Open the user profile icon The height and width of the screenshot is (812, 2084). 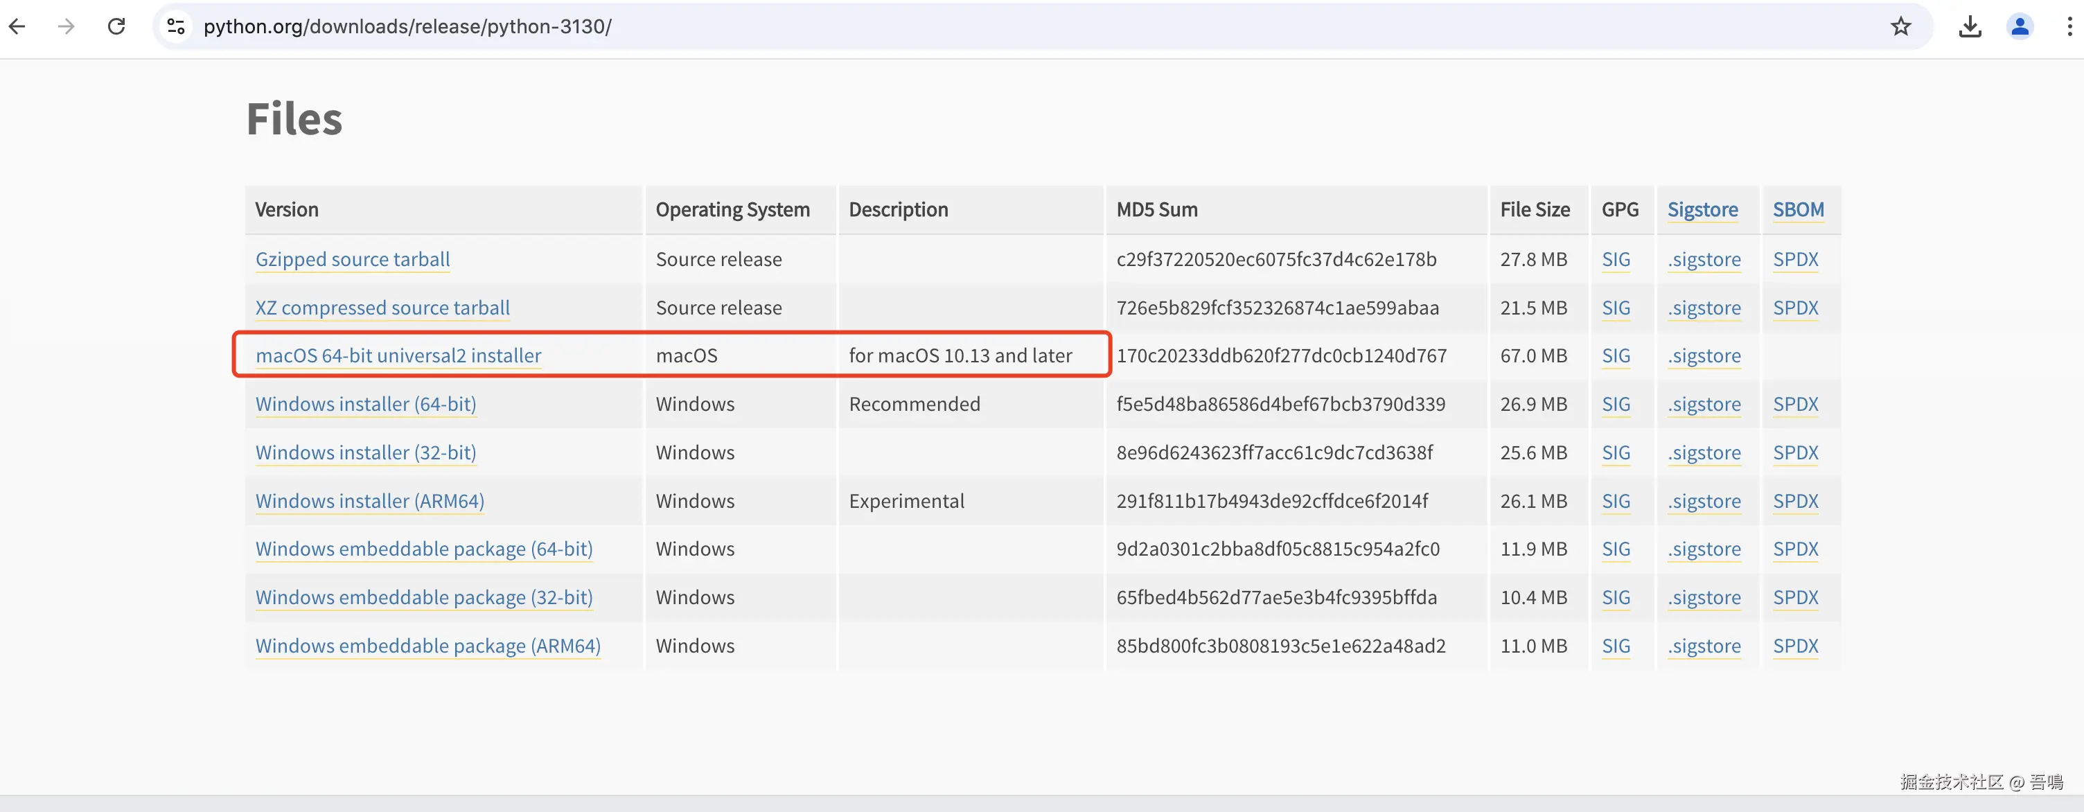2020,27
